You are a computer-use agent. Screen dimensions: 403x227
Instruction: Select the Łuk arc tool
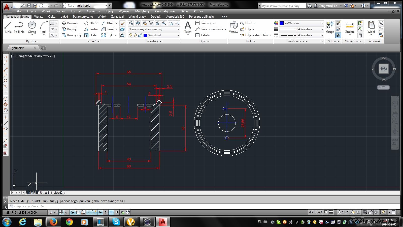point(44,27)
